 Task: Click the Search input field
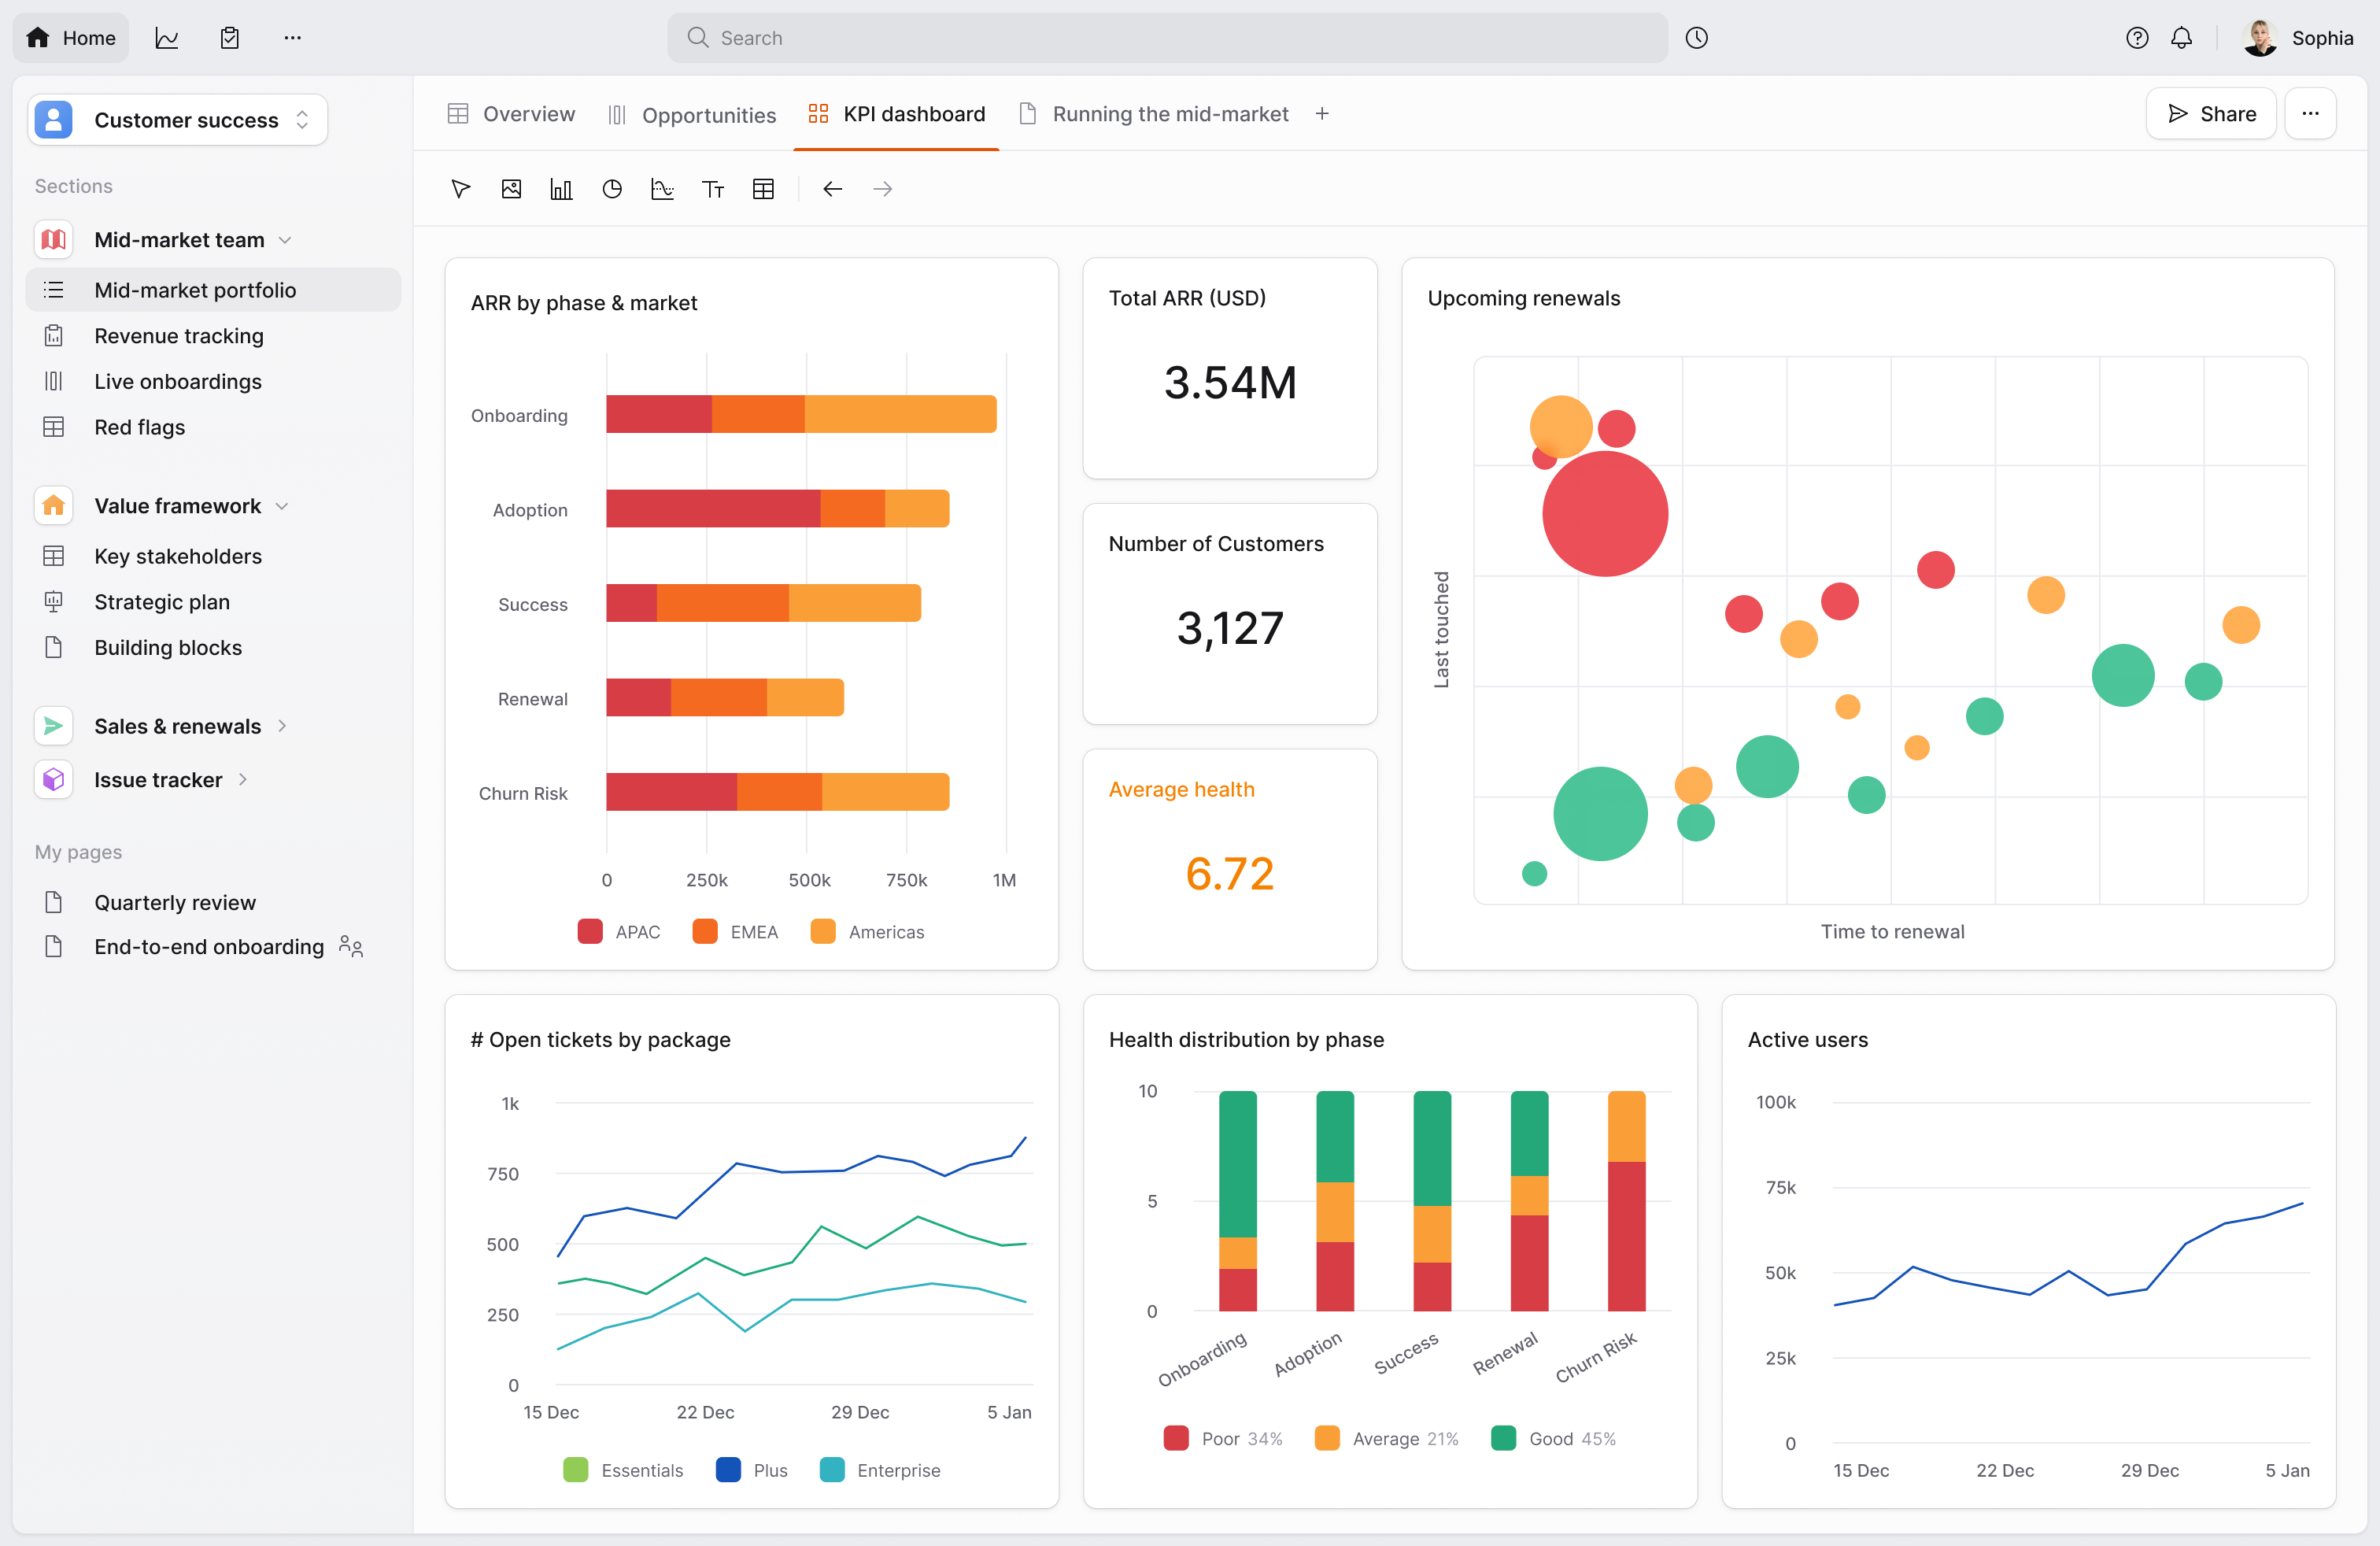coord(1166,38)
